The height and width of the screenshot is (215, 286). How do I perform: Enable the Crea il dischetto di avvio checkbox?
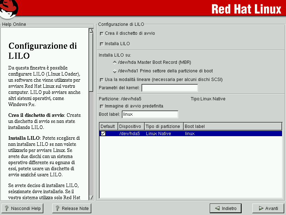[102, 33]
